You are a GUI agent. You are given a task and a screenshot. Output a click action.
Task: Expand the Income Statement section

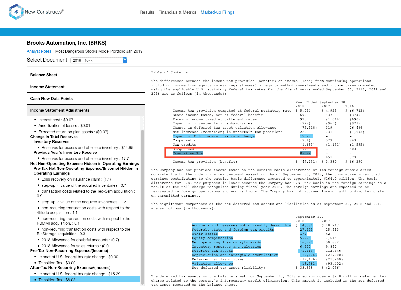(x=86, y=87)
